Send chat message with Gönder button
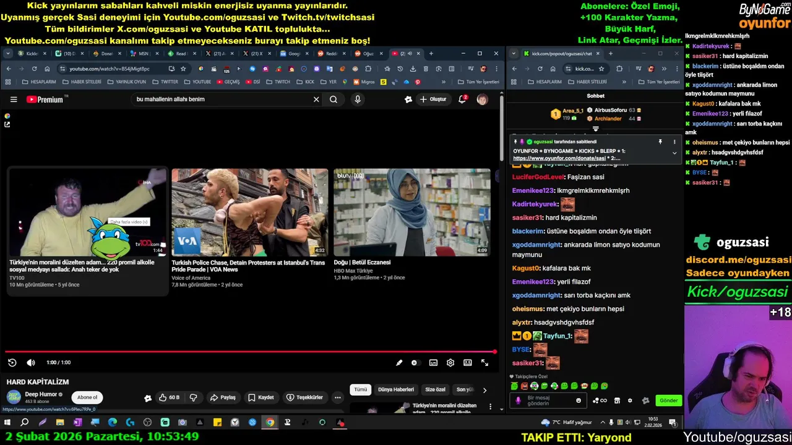Viewport: 792px width, 445px height. pos(668,400)
